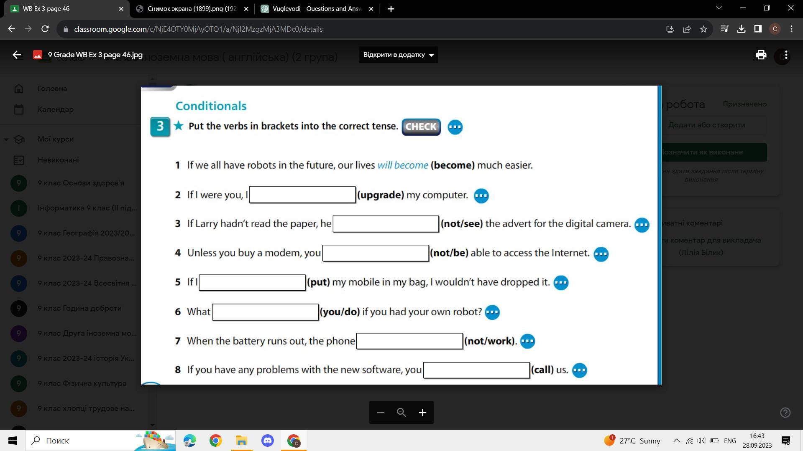Open File Explorer from the taskbar
This screenshot has height=451, width=803.
click(242, 441)
